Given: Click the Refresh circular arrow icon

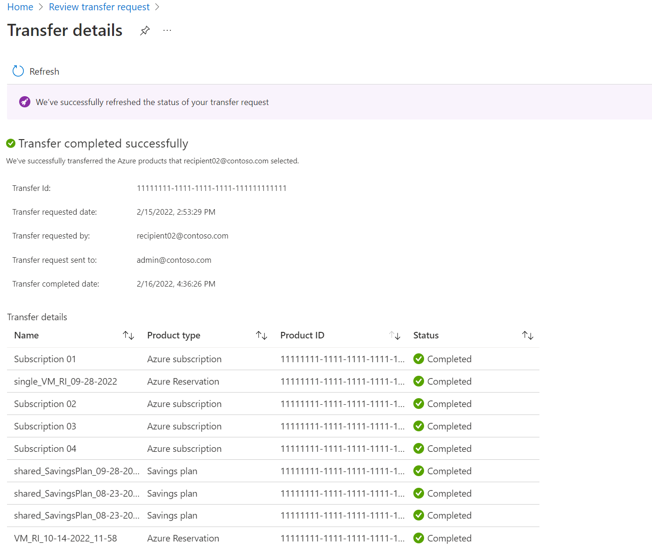Looking at the screenshot, I should (x=18, y=71).
